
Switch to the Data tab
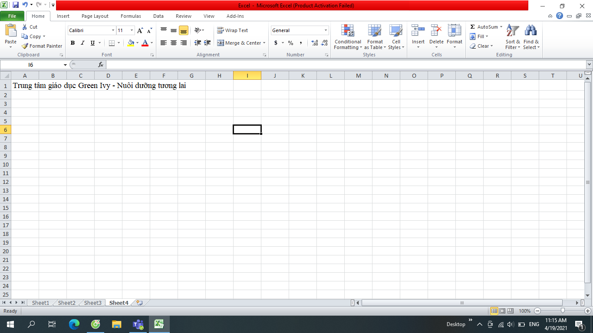pyautogui.click(x=158, y=16)
